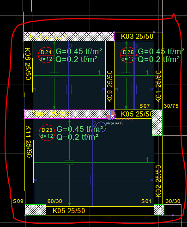Select the bottom beam K05 25/50
187x227 pixels.
[x=100, y=211]
